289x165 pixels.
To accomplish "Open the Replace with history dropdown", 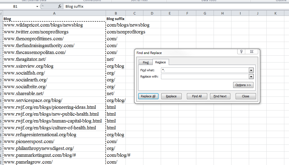I will tap(251, 76).
